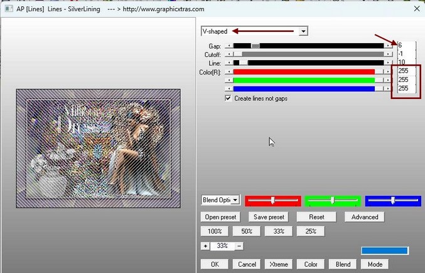Click left arrow of the Gap slider
425x273 pixels.
tap(229, 46)
